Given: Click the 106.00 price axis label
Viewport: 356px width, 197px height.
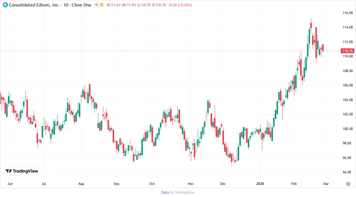Looking at the screenshot, I should tap(348, 85).
